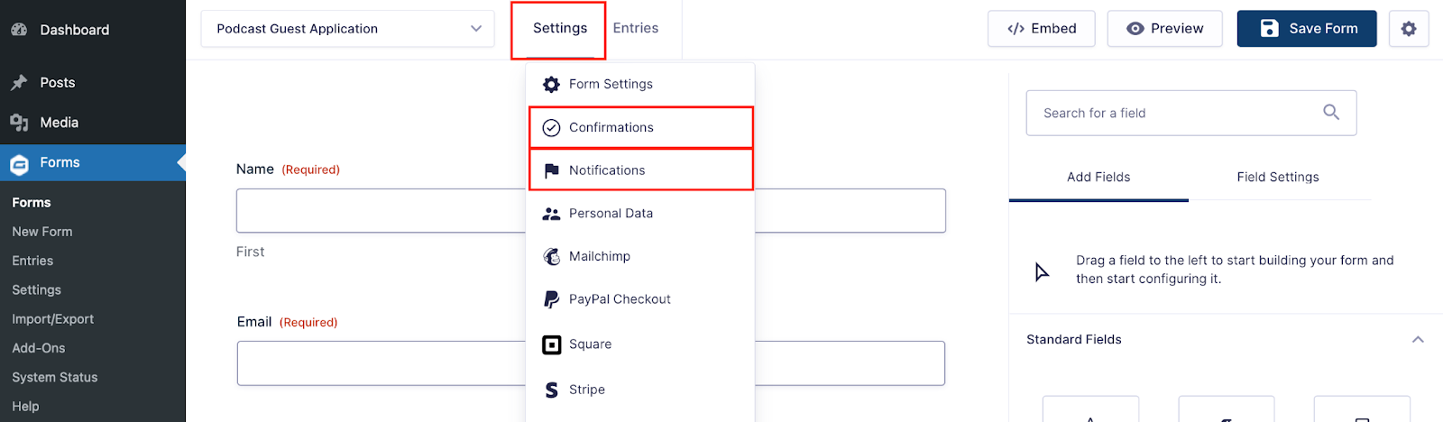Click the Save Form button

point(1307,29)
